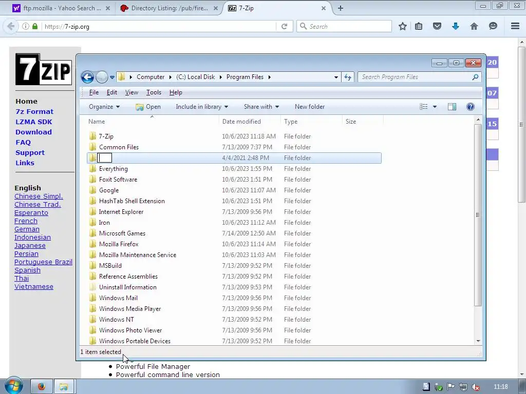The image size is (526, 394).
Task: Bookmark this page star icon
Action: pyautogui.click(x=403, y=26)
